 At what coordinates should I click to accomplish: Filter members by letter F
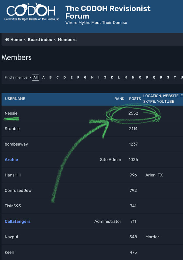78,77
